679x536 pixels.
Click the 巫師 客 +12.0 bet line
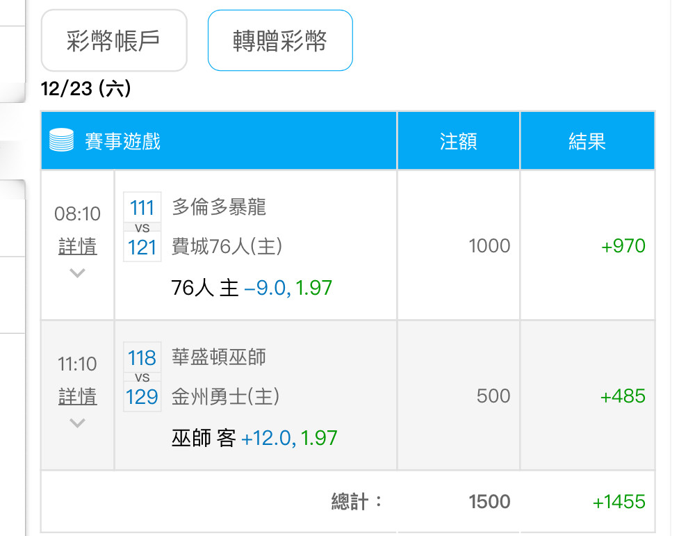click(254, 438)
